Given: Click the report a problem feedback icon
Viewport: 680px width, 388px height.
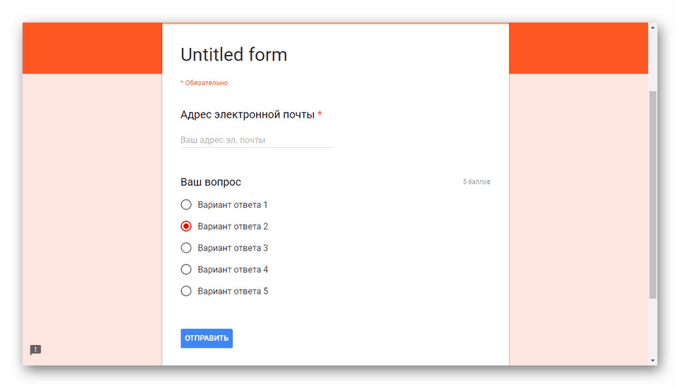Looking at the screenshot, I should [x=35, y=350].
